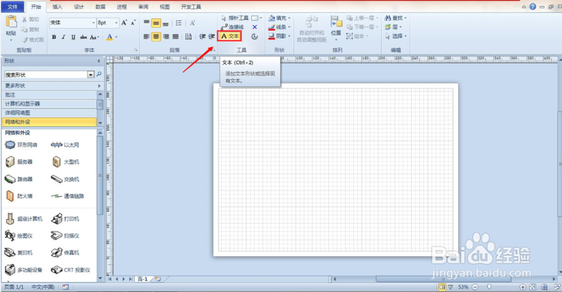Toggle Italic formatting
Viewport: 562px width, 292px height.
[x=64, y=37]
